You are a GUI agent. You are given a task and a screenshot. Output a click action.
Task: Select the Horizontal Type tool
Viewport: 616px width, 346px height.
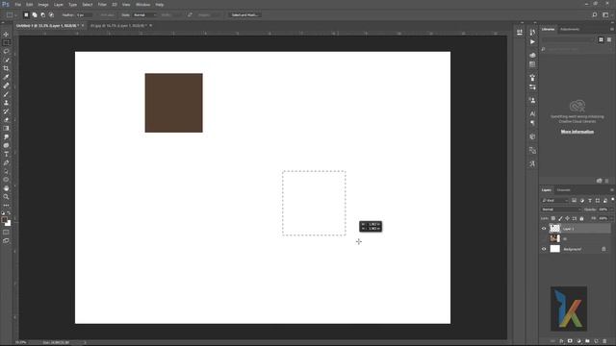(x=6, y=154)
